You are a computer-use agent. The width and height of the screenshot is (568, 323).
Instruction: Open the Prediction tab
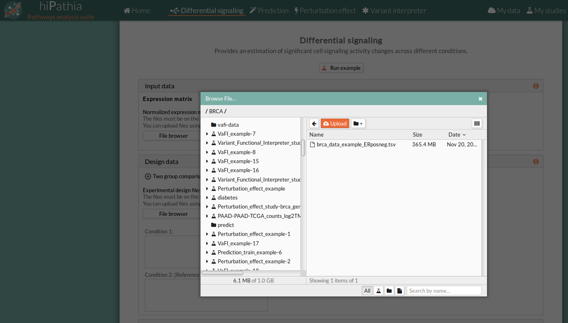coord(269,11)
